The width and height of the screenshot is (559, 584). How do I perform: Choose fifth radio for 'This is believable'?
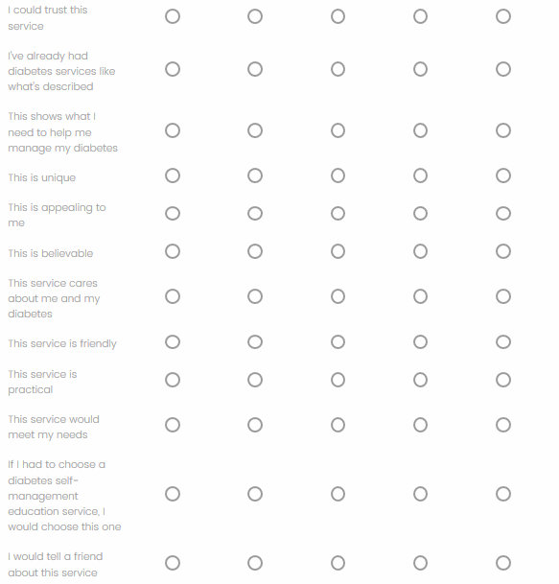(502, 251)
